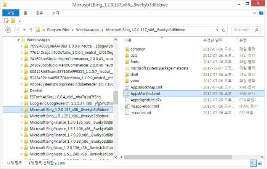Click the Properties icon in quick access toolbar
This screenshot has width=267, height=169.
[x=6, y=21]
